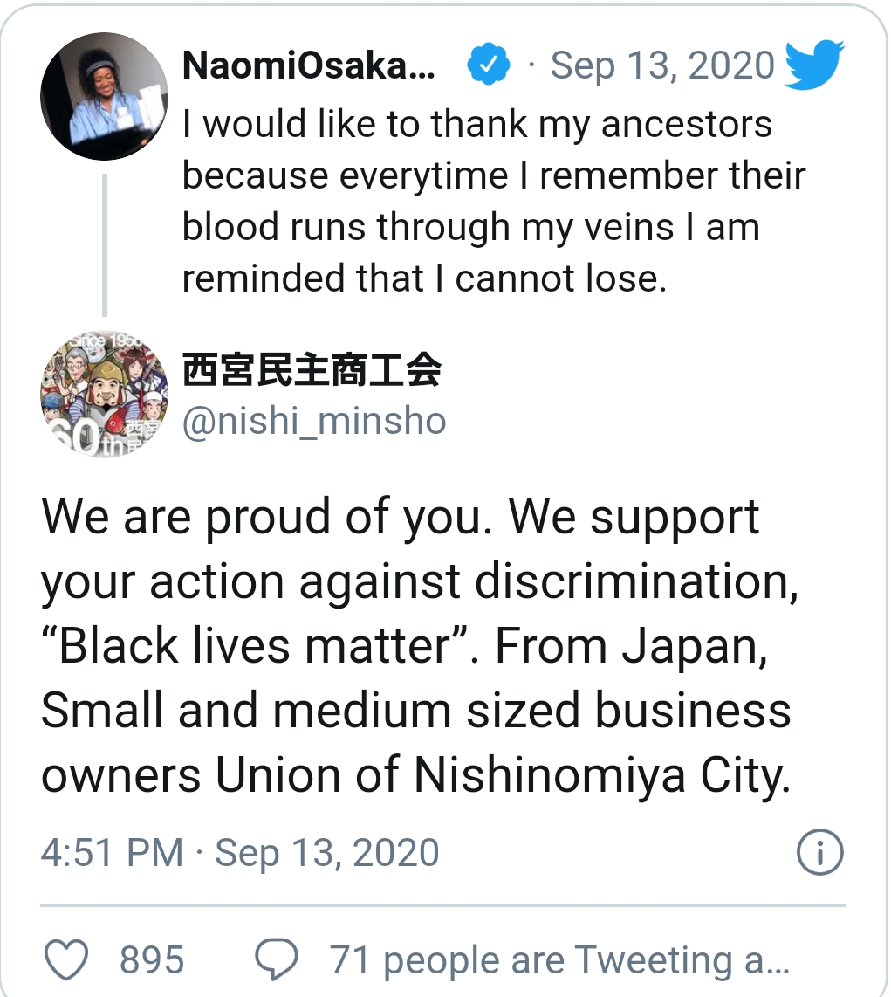Click the dot separator before the top date
891x997 pixels.
[x=532, y=67]
